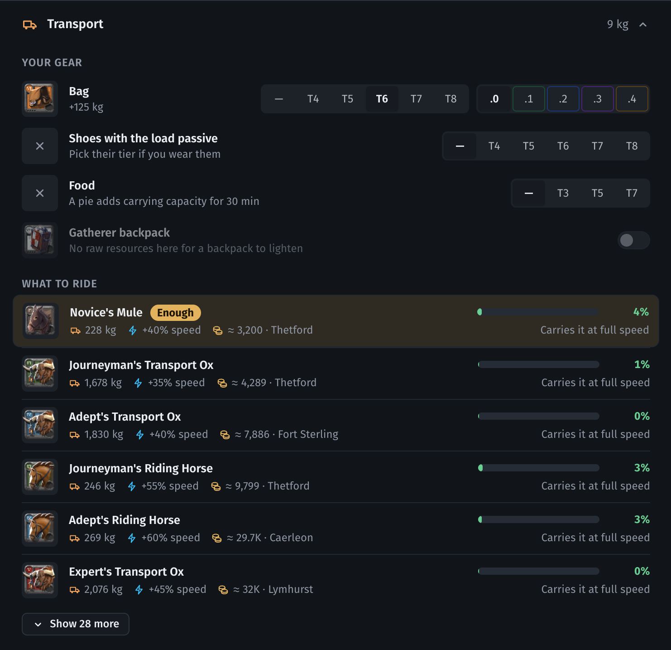Click the weight truck icon on Expert's Transport Ox row
This screenshot has height=650, width=671.
[75, 590]
